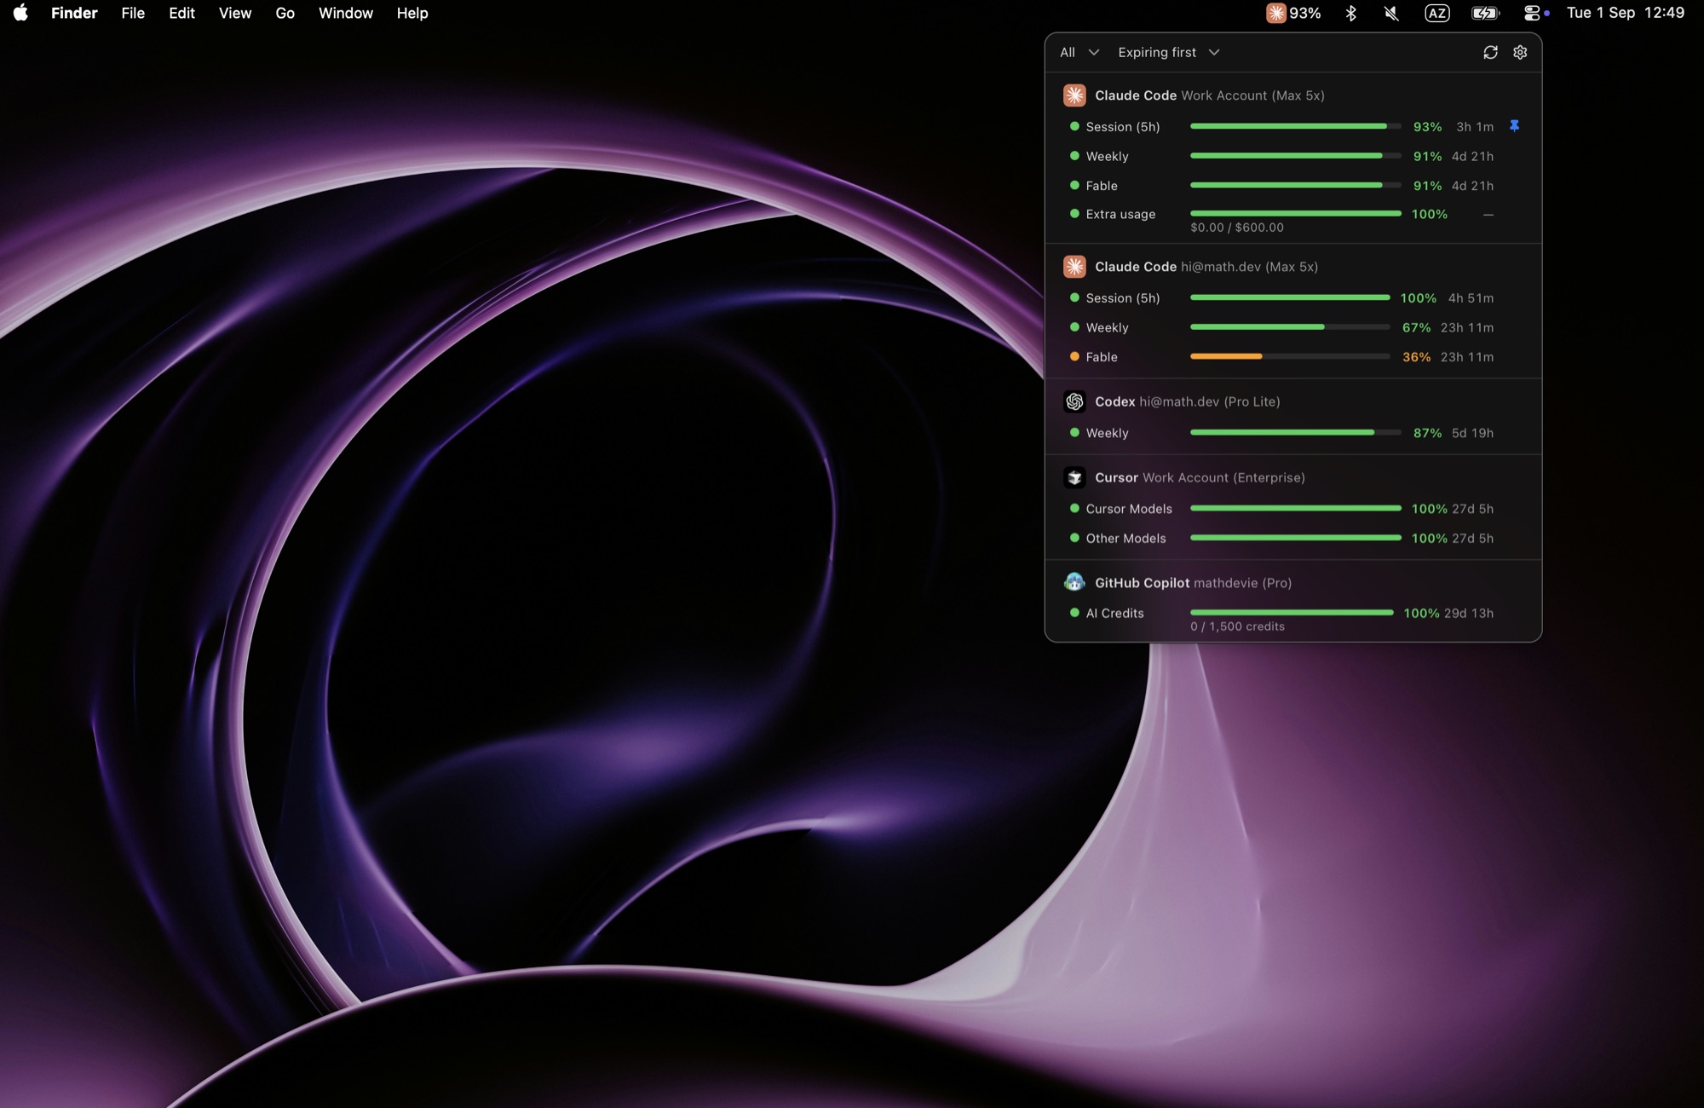Click the '87%' Codex value
Screen dimensions: 1704x1108
coord(1427,433)
